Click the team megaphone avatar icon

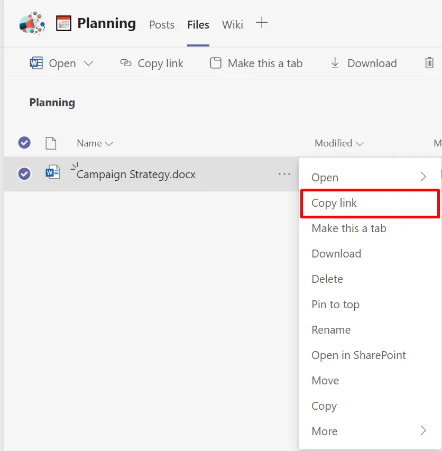[x=32, y=23]
